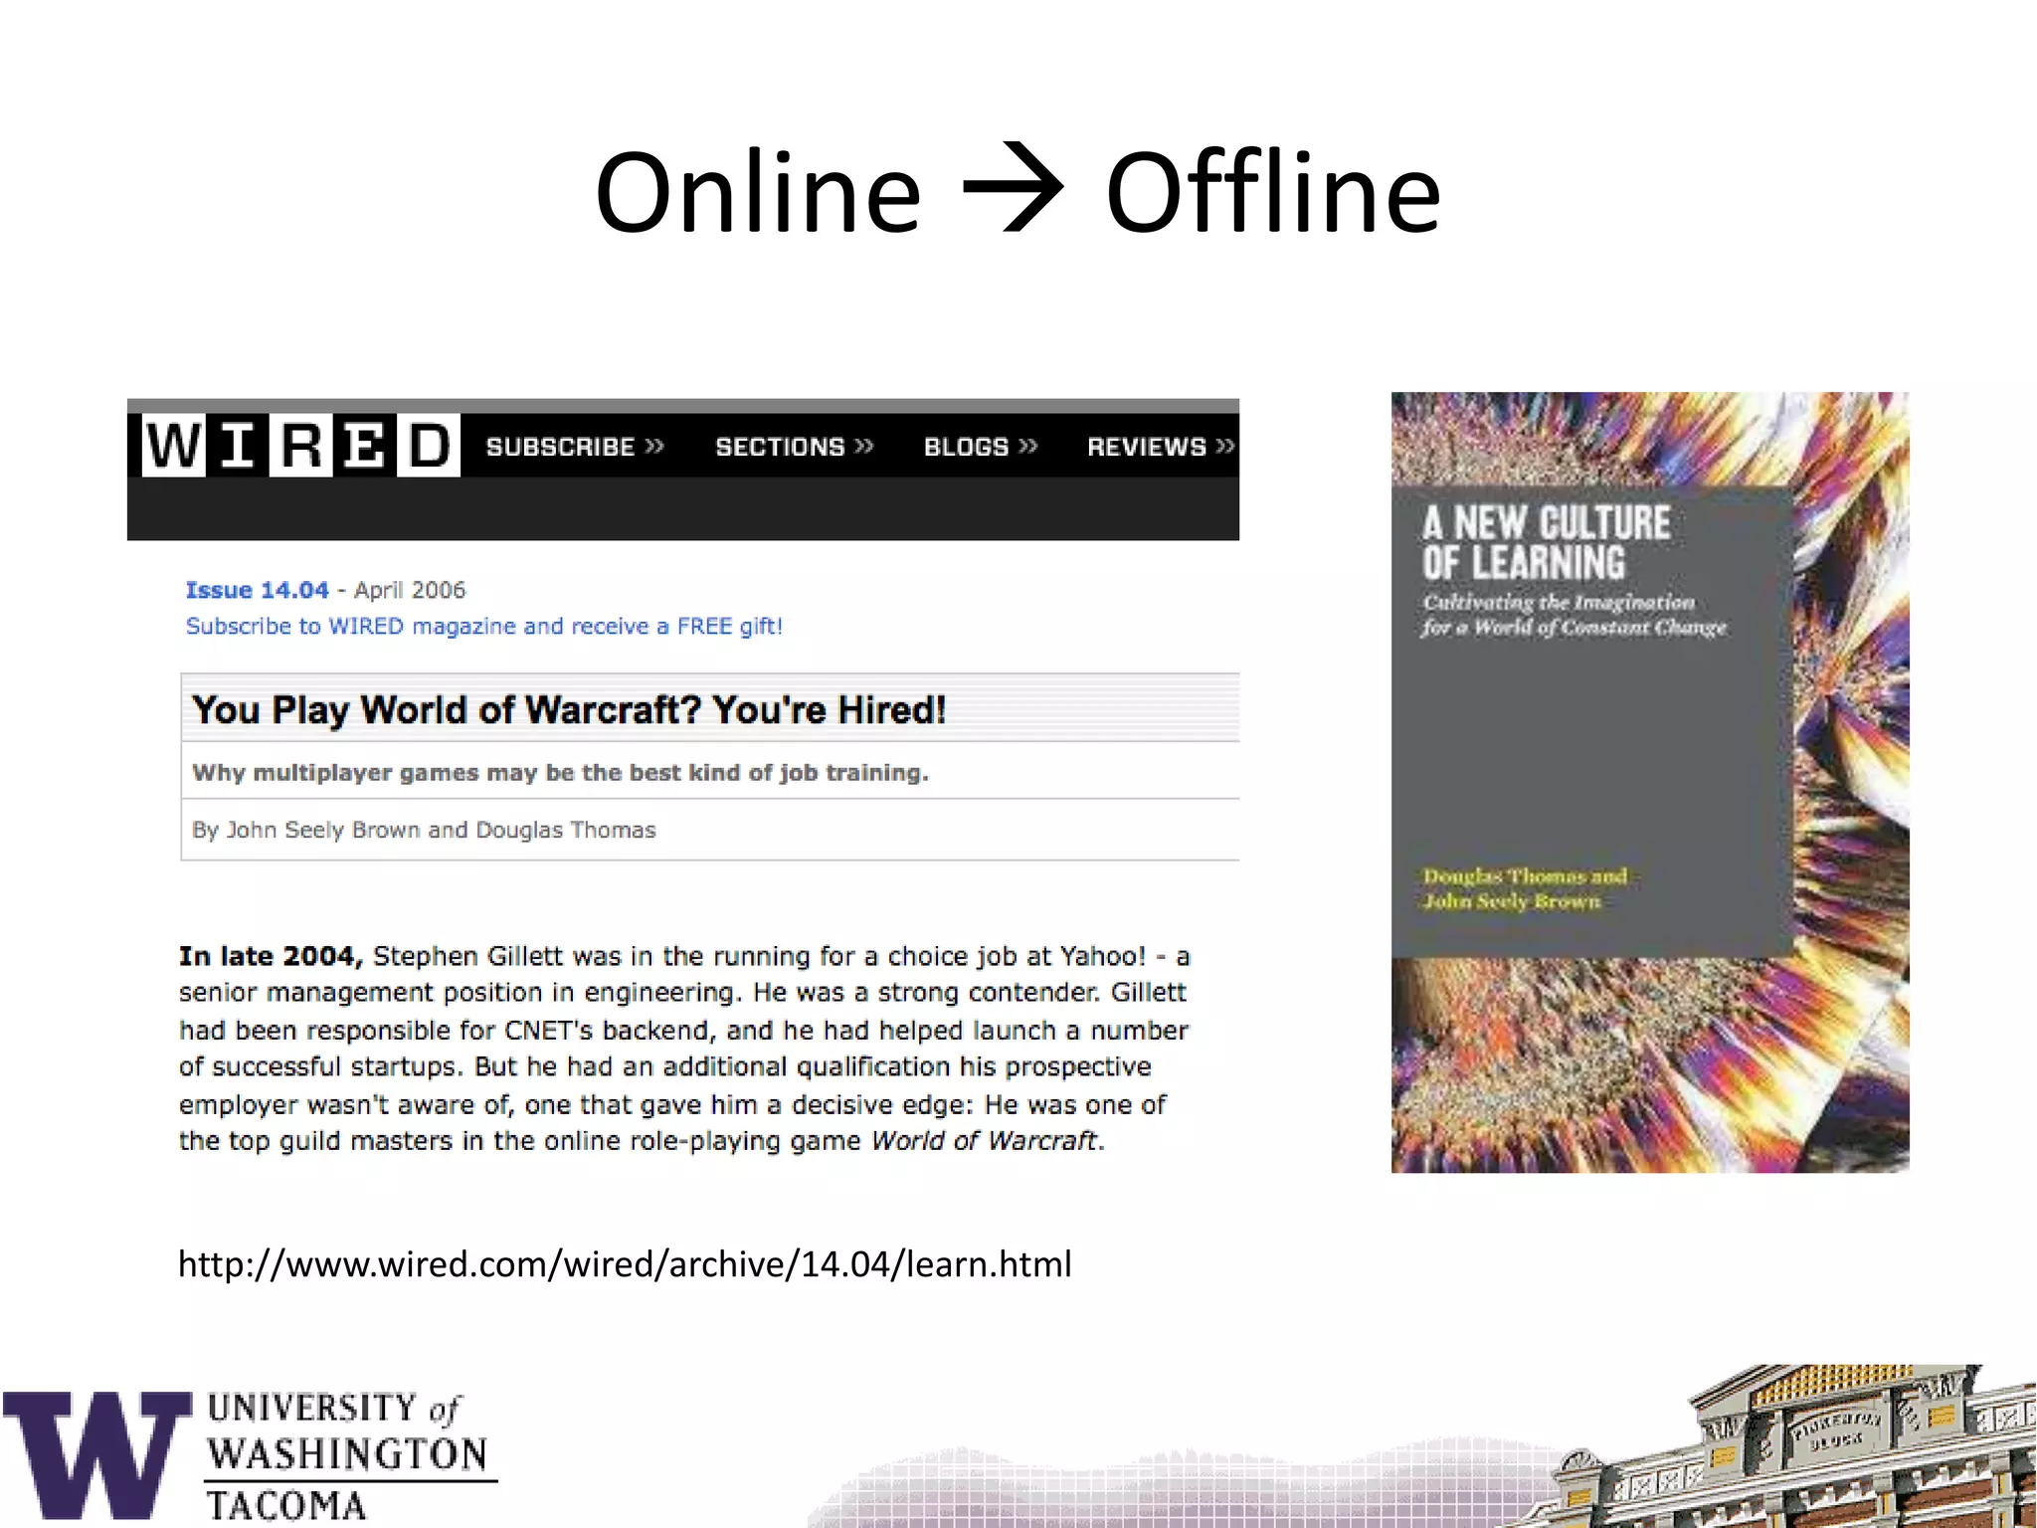Click the wired.com archive URL text
This screenshot has height=1528, width=2037.
(625, 1263)
